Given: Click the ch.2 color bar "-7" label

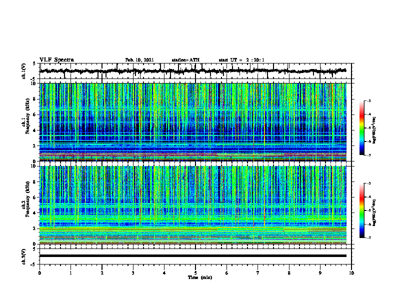Looking at the screenshot, I should tap(368, 237).
